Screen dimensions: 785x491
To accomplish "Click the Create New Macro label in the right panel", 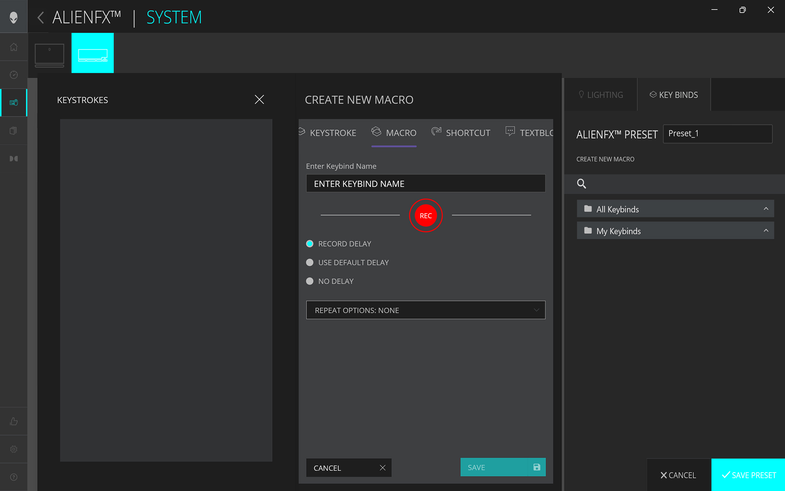I will coord(605,159).
